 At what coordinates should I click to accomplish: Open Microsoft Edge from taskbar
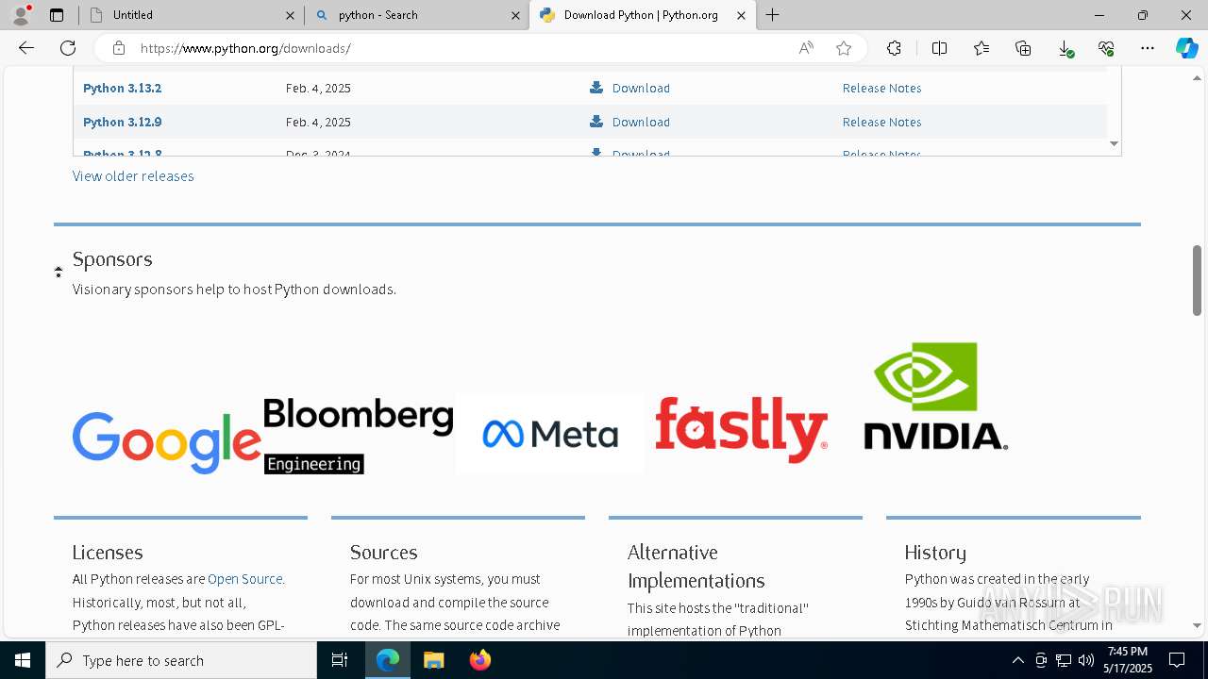388,660
